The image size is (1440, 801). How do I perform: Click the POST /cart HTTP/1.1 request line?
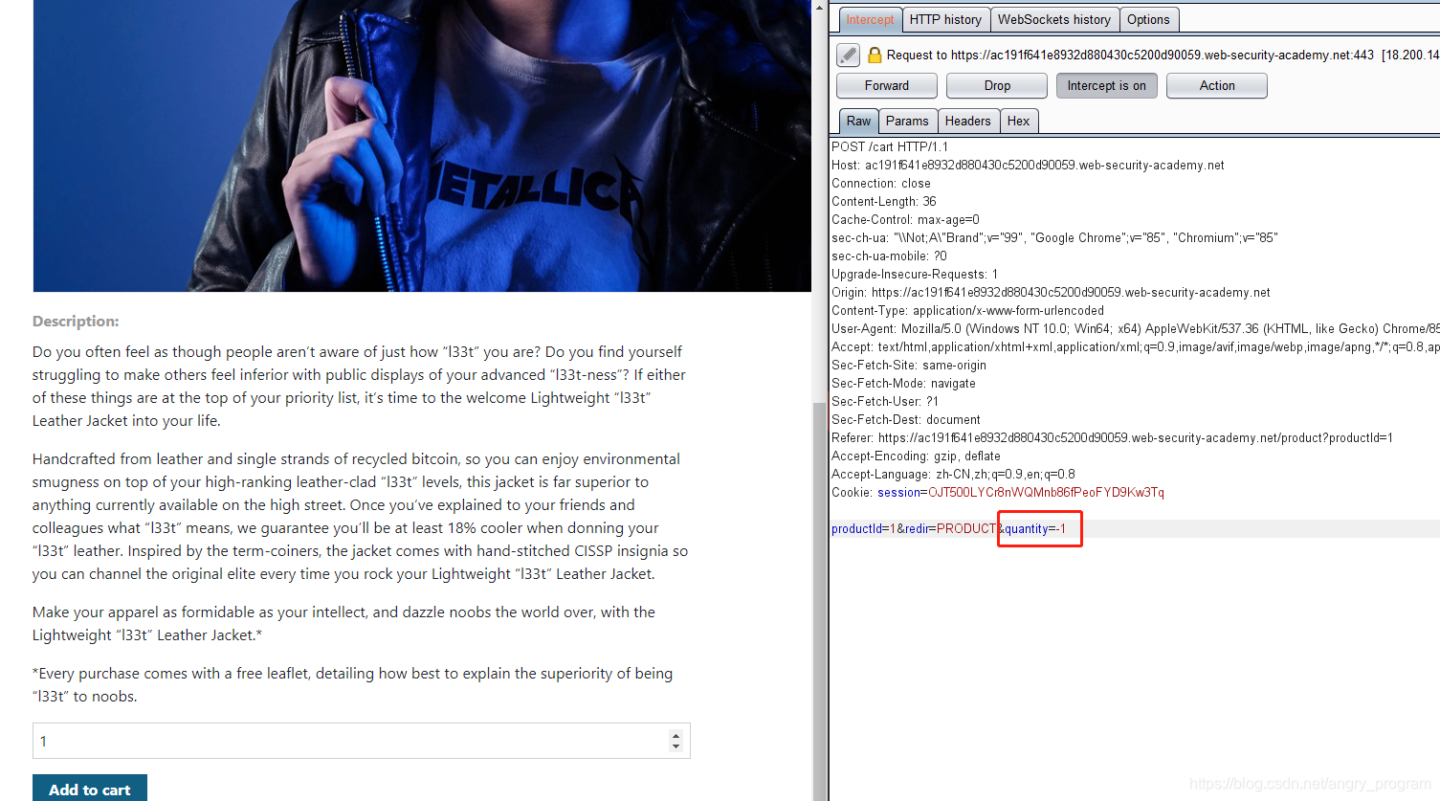(x=890, y=146)
